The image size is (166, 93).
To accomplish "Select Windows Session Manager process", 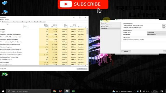I will 43,40.
